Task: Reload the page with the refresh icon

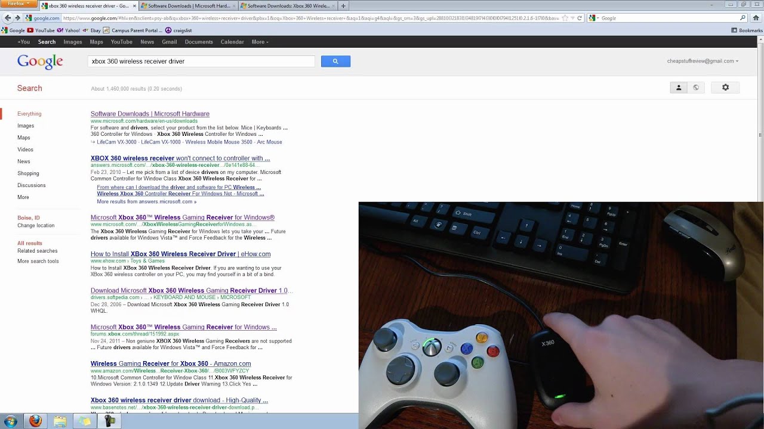Action: [x=579, y=18]
